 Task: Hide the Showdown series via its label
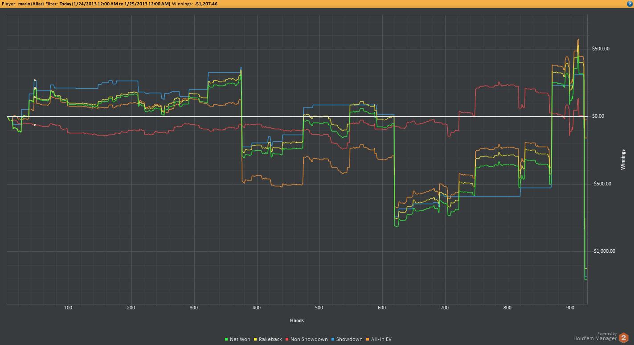tap(349, 340)
